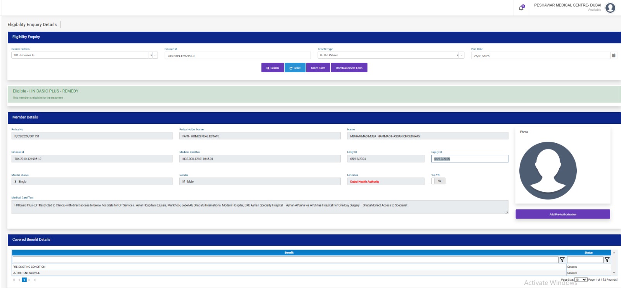Sort by the Benefit column header
Image resolution: width=621 pixels, height=288 pixels.
pos(289,253)
